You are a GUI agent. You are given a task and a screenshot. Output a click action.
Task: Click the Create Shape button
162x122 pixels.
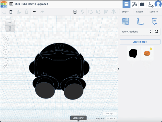[140, 42]
